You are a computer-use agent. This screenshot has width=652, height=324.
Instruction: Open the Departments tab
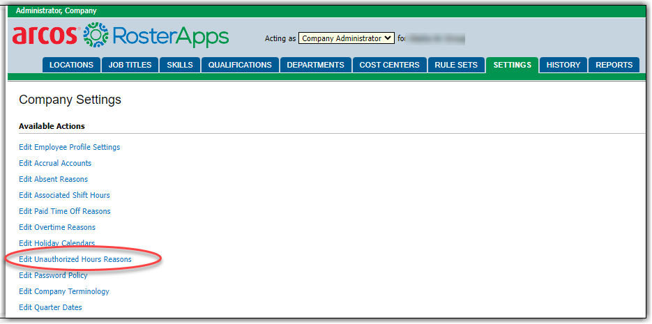pyautogui.click(x=315, y=65)
